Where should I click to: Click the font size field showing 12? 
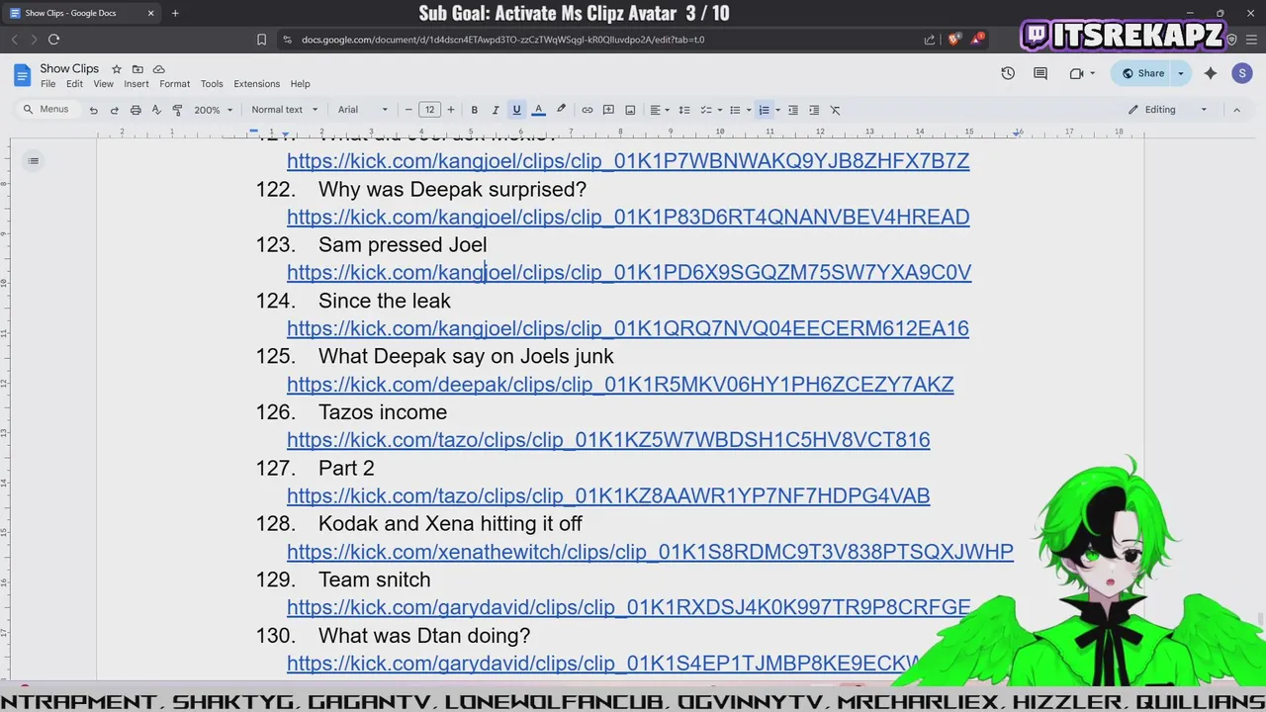click(x=429, y=110)
